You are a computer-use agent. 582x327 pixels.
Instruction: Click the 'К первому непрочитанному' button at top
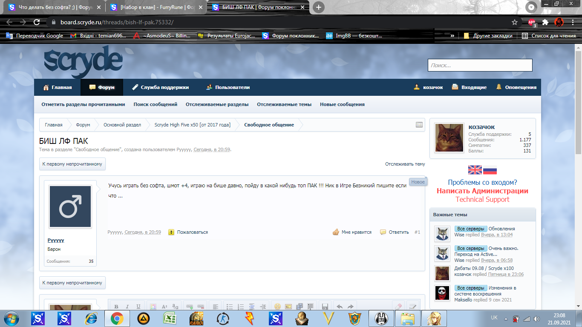[72, 164]
